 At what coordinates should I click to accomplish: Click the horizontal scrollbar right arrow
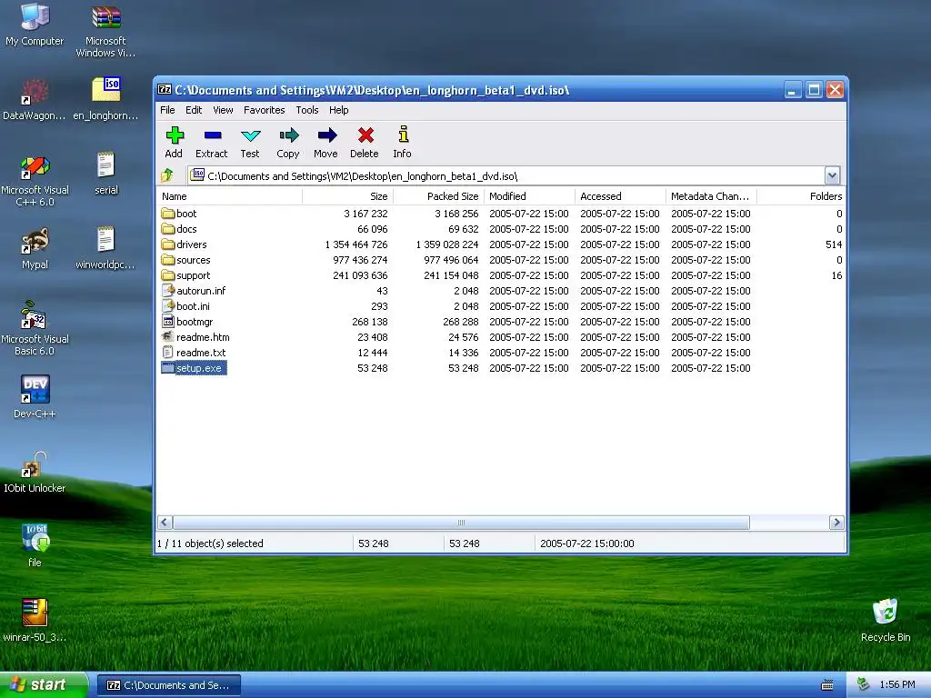pos(836,523)
